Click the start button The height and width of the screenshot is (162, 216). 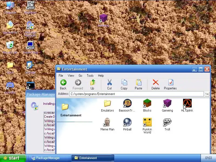(13, 158)
